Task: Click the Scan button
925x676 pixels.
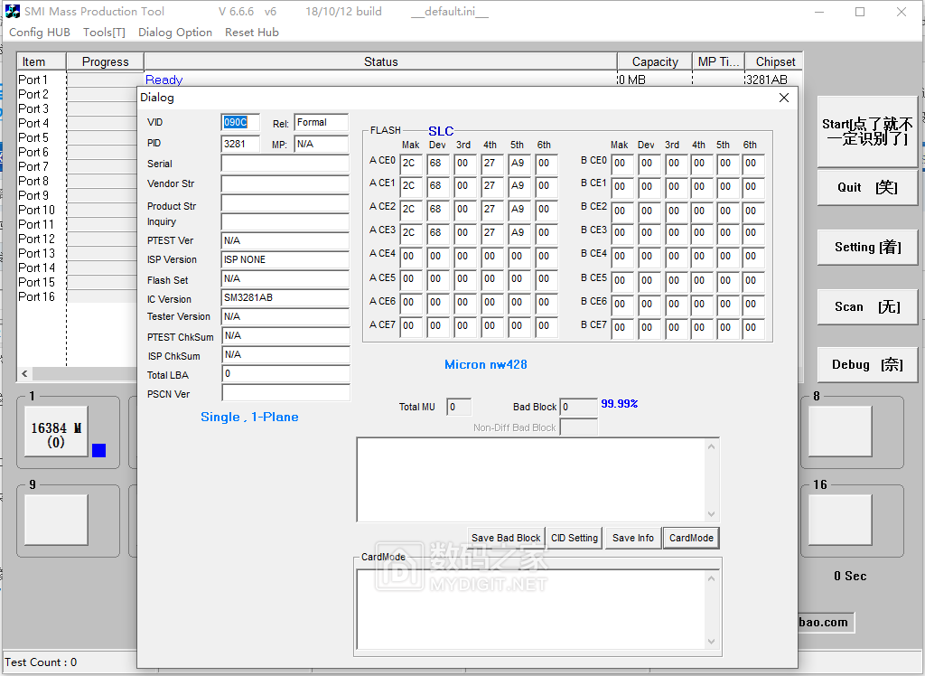Action: tap(866, 307)
